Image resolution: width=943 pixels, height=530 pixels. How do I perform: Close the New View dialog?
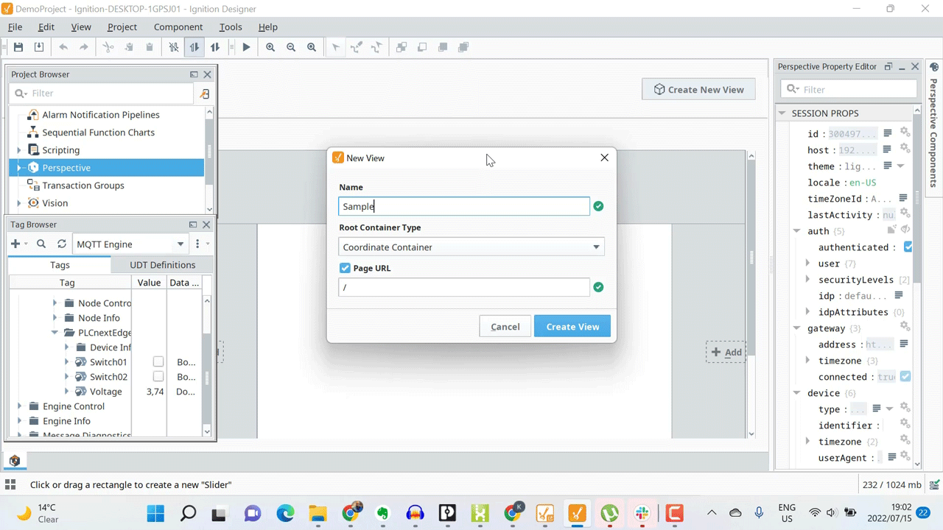tap(605, 158)
